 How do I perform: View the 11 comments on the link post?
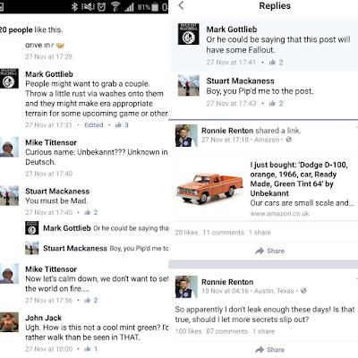(224, 233)
